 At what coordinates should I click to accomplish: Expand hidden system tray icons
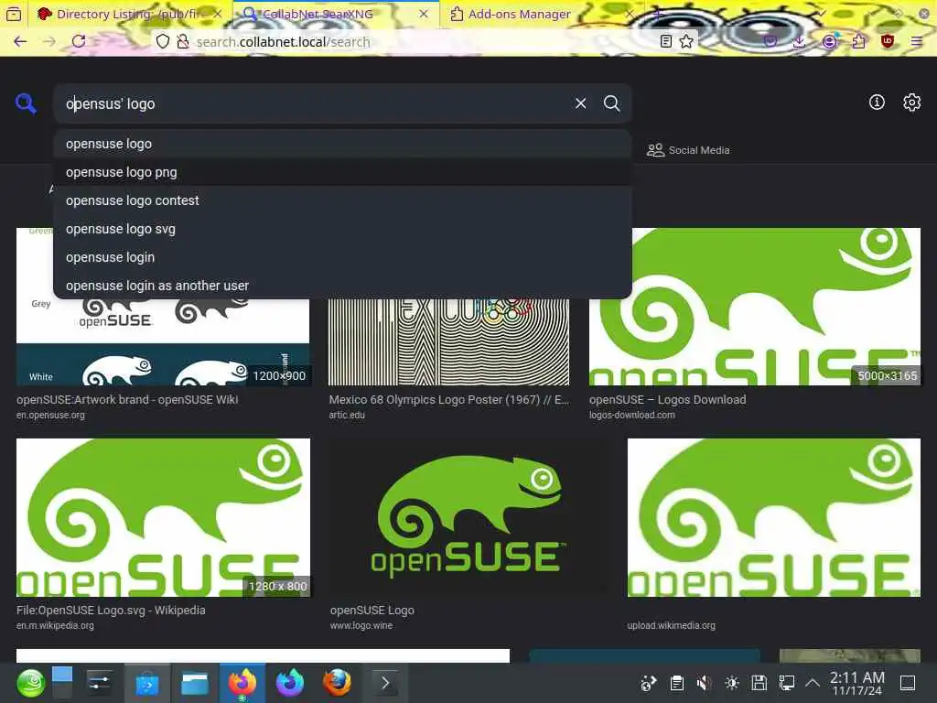(x=813, y=683)
